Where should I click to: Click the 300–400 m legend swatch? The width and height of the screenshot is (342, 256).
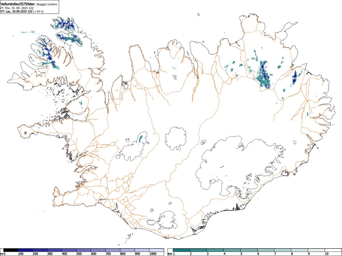coord(55,250)
